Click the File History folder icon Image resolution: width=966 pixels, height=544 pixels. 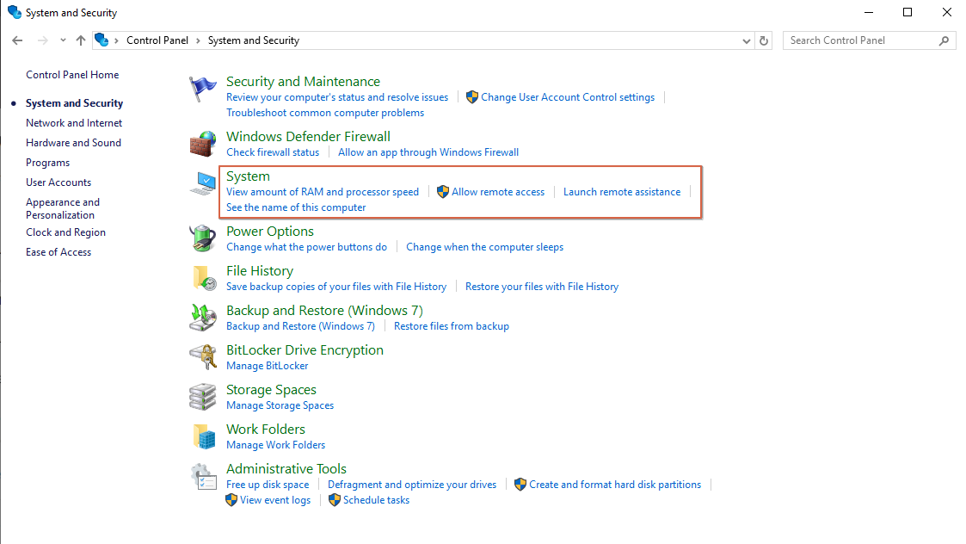pos(203,278)
